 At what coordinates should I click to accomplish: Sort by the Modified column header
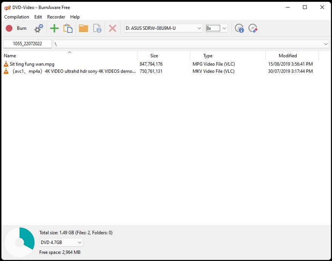point(288,56)
